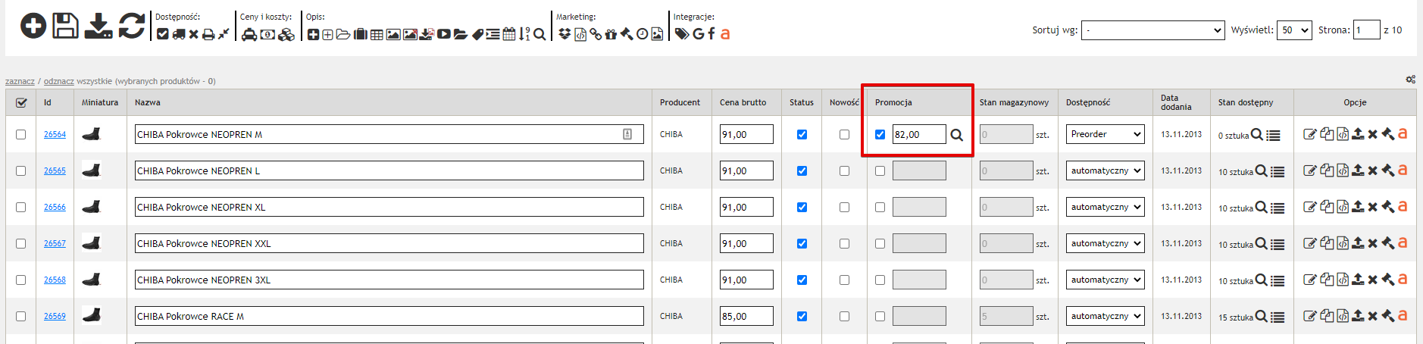Viewport: 1423px width, 344px height.
Task: Click the calendar icon under Opis
Action: coord(509,34)
